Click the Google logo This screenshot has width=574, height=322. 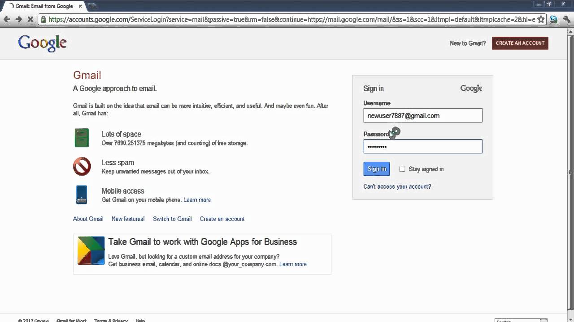coord(42,43)
